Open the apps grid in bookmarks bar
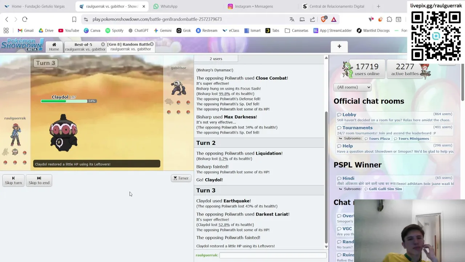 (6, 31)
